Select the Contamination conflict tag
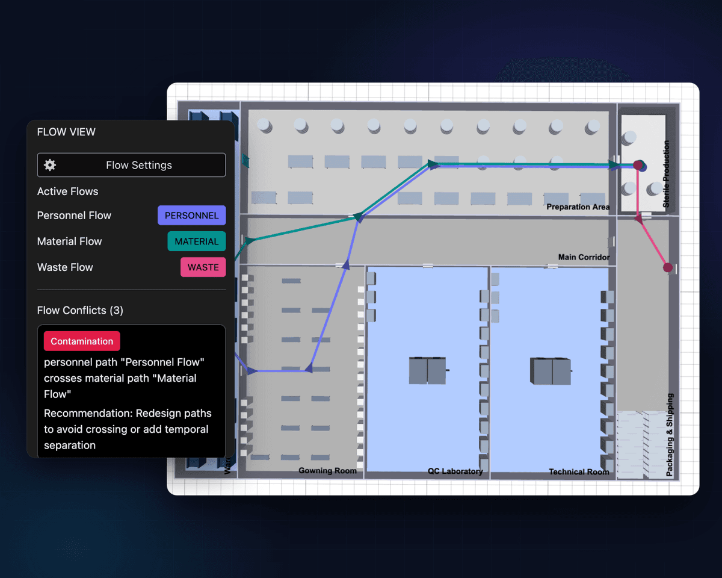Screen dimensions: 722x578 click(82, 341)
